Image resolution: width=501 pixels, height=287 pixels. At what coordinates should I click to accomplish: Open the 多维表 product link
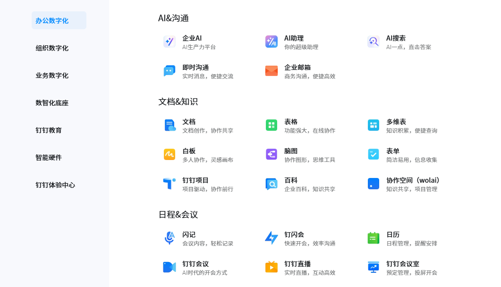(x=396, y=122)
